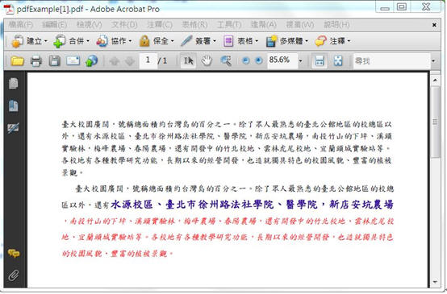The width and height of the screenshot is (447, 294).
Task: Click the 簽署 (Sign) button
Action: tap(198, 41)
